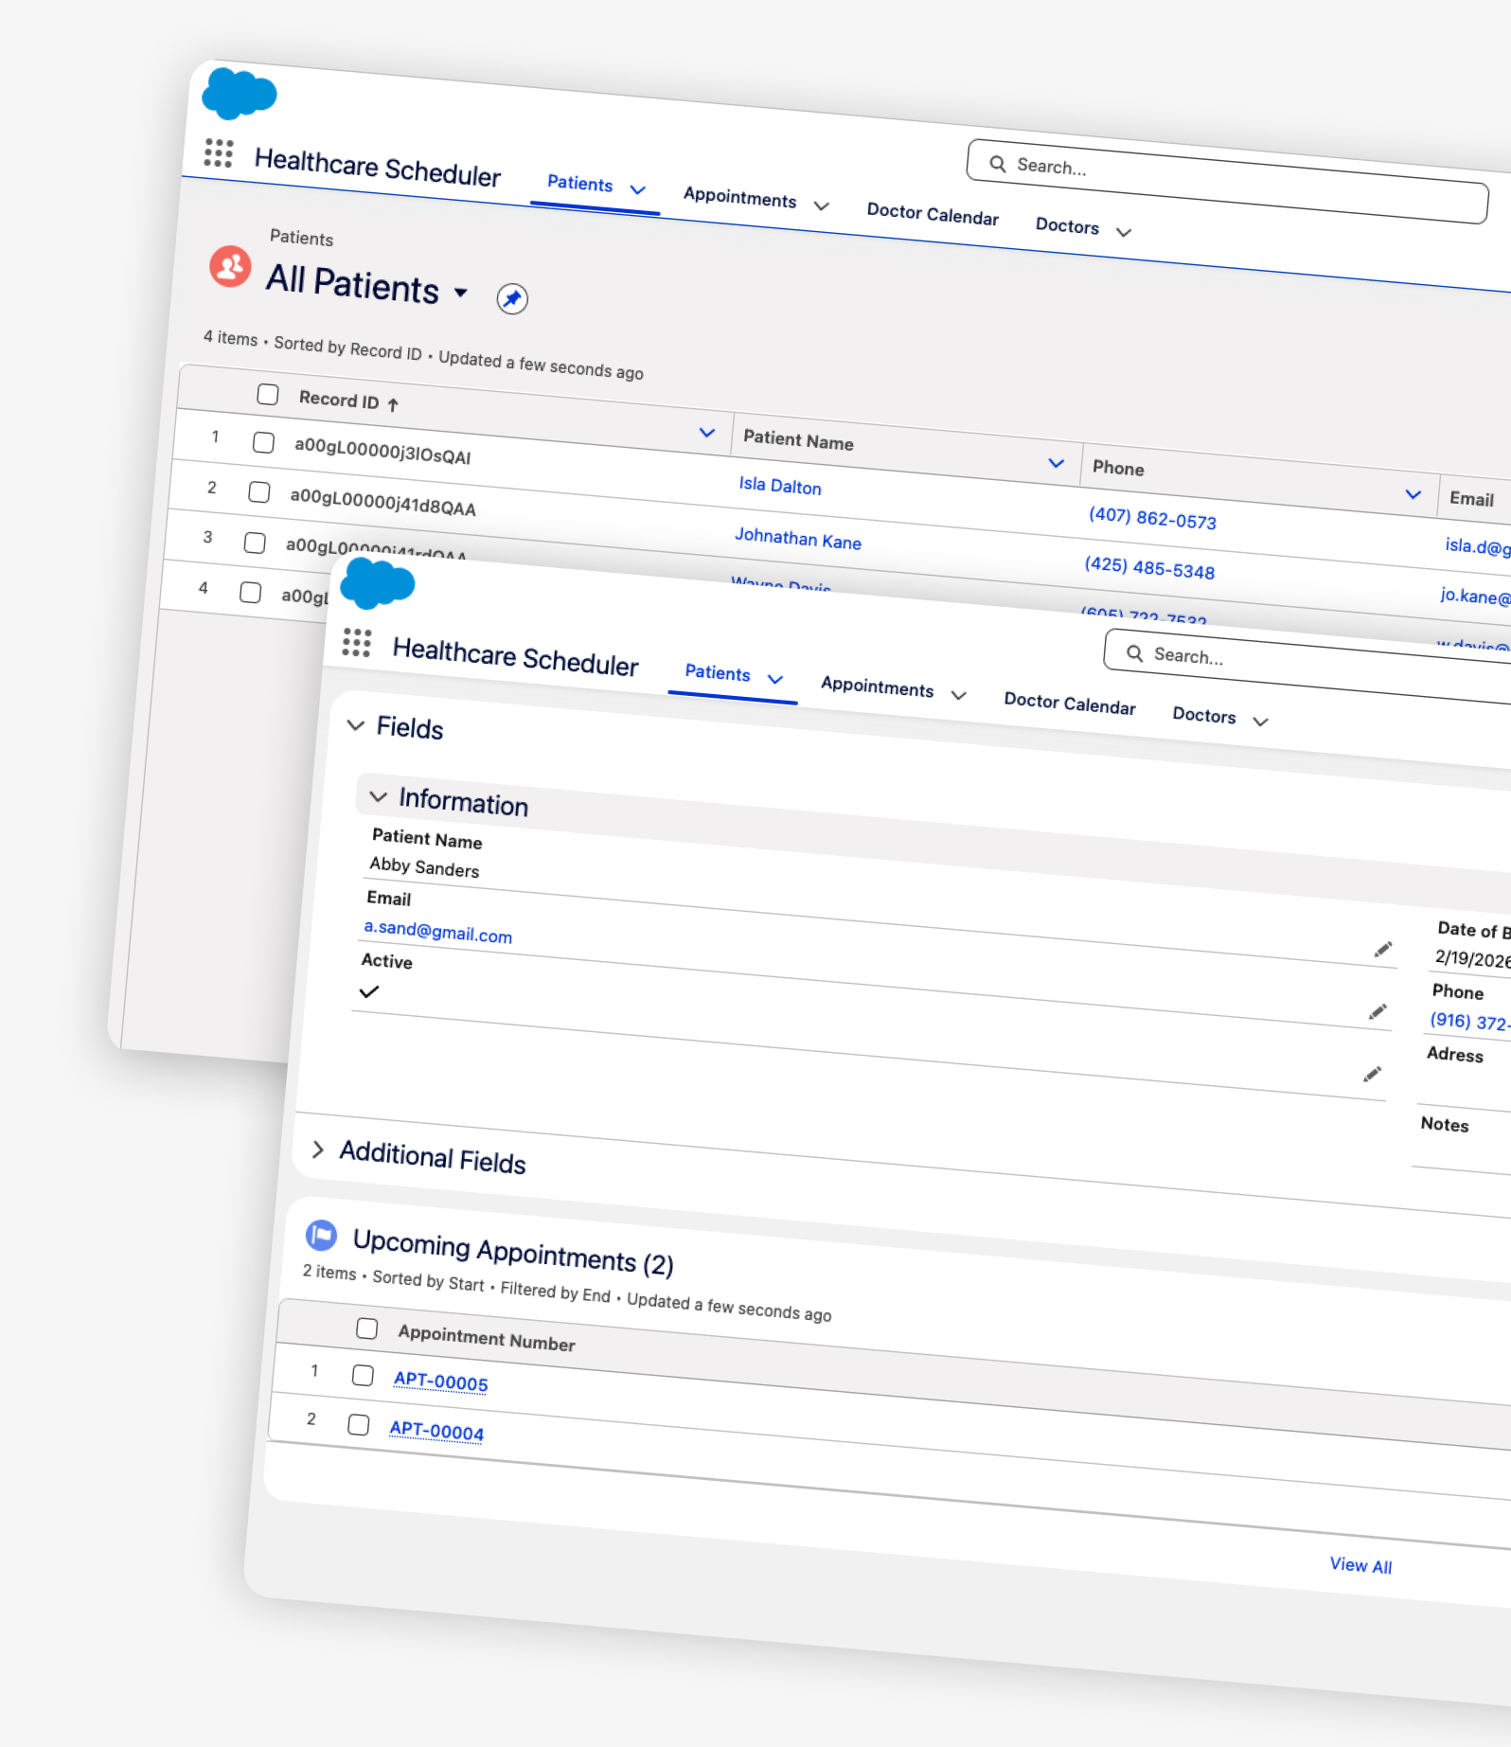
Task: Open the App Launcher grid in front window
Action: (357, 643)
